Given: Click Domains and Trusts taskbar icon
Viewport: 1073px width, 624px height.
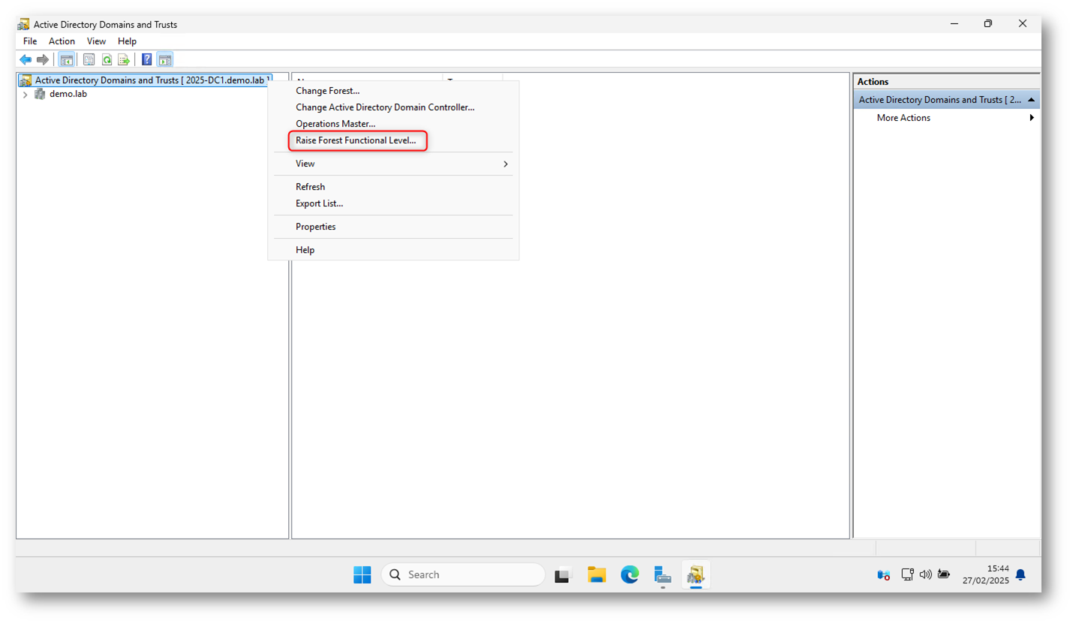Looking at the screenshot, I should pos(696,574).
